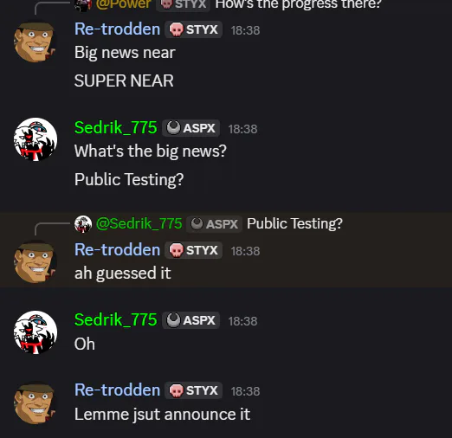Jump to "How's the progress there?" replied message
The image size is (452, 438).
point(298,4)
